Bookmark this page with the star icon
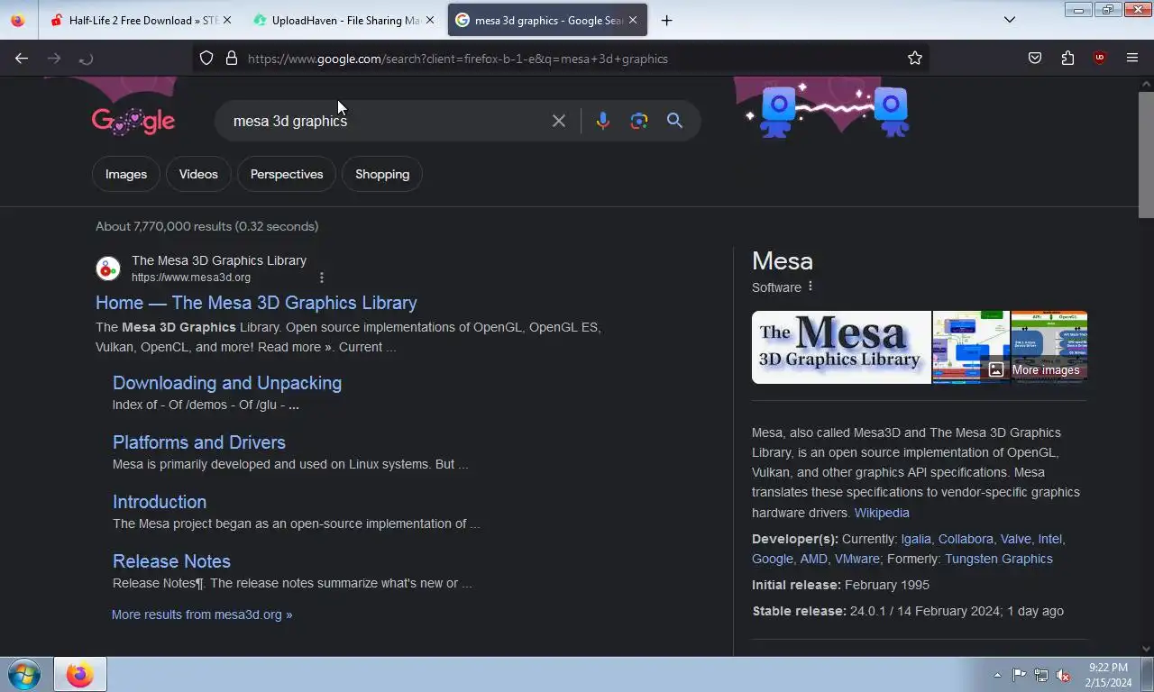1154x692 pixels. pos(915,59)
